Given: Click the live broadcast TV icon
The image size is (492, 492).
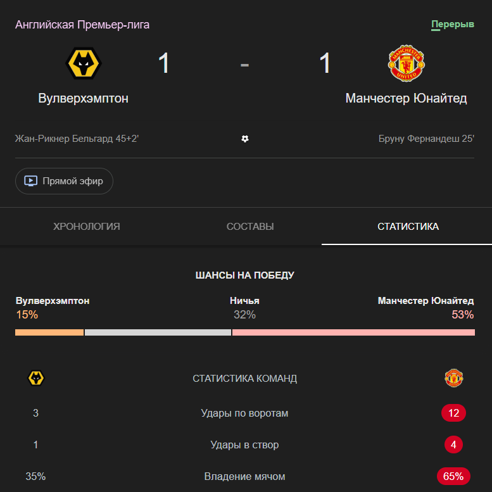Looking at the screenshot, I should click(x=31, y=181).
